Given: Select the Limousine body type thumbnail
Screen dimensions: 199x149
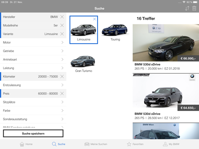Looking at the screenshot, I should pos(84,30).
